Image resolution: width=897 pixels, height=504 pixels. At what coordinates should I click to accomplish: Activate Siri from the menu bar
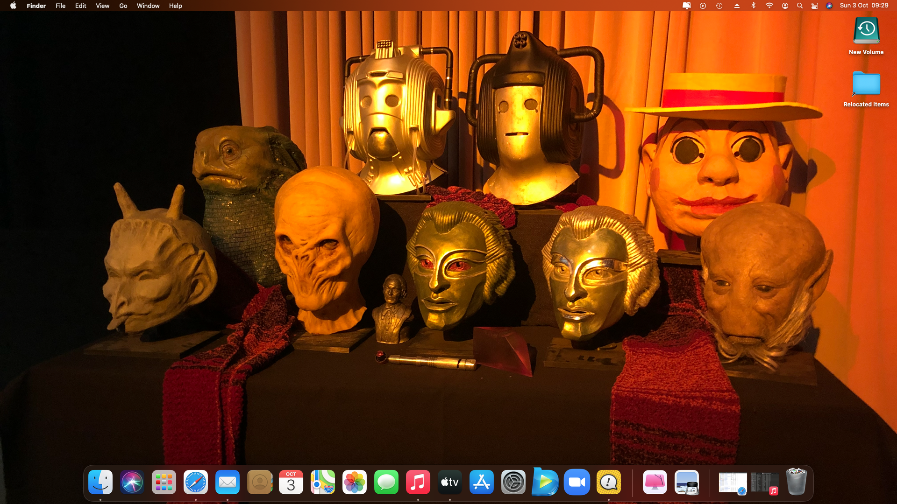pos(829,6)
